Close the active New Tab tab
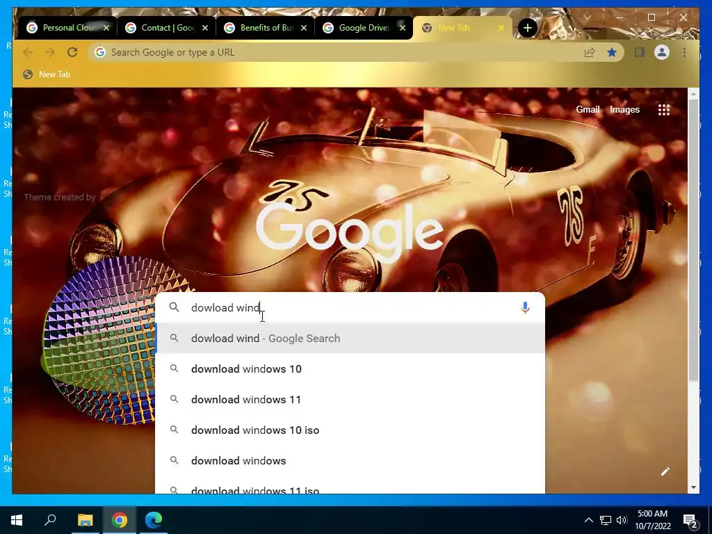The height and width of the screenshot is (534, 712). point(501,28)
